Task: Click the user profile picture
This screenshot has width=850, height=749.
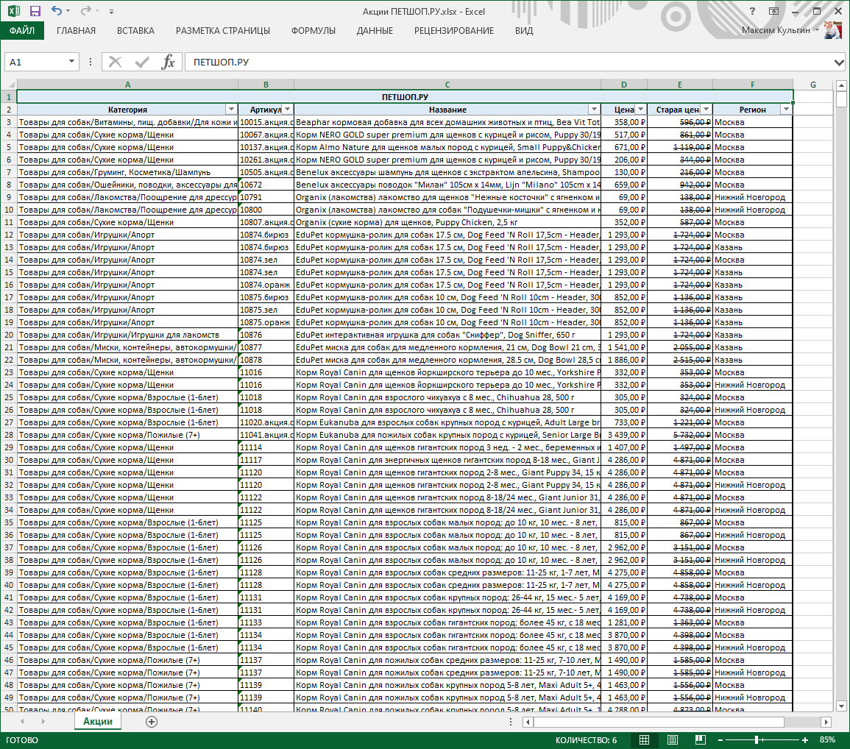Action: 832,30
